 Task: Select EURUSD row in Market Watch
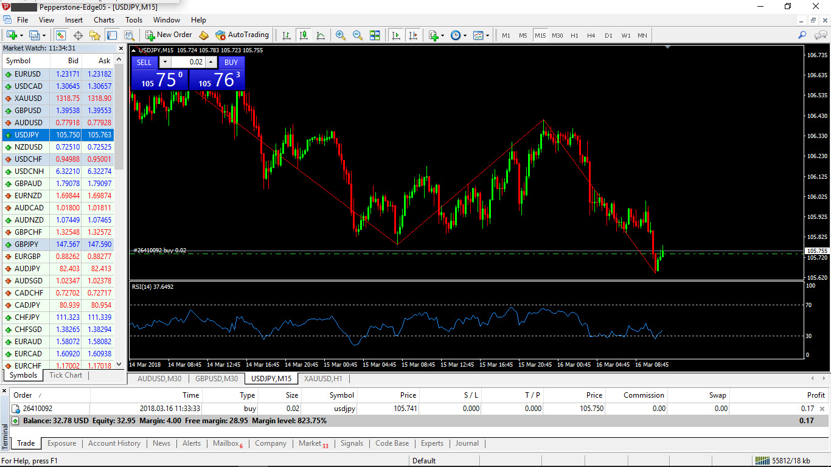[57, 74]
